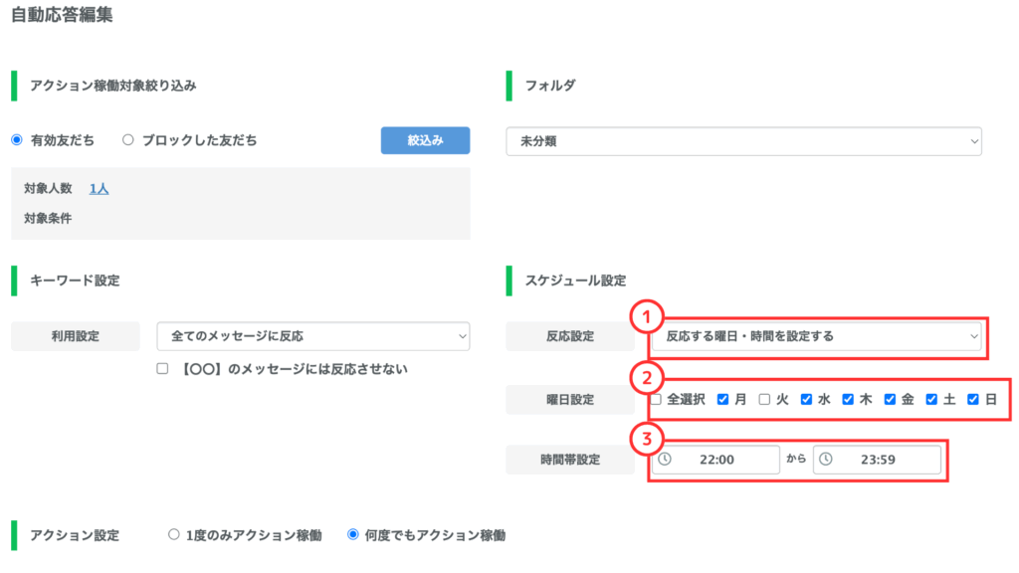Select the 有効友だち radio button
Screen dimensions: 1019x573
[17, 139]
